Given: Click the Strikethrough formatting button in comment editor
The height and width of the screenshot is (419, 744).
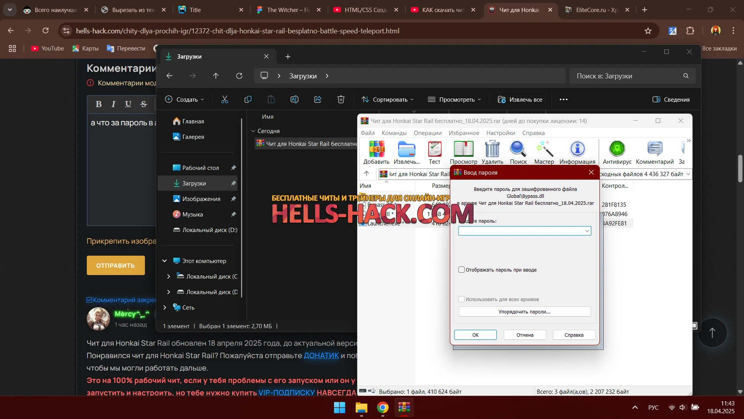Looking at the screenshot, I should click(144, 104).
